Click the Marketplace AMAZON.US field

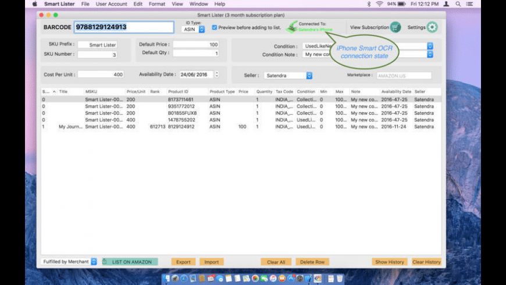[x=404, y=76]
